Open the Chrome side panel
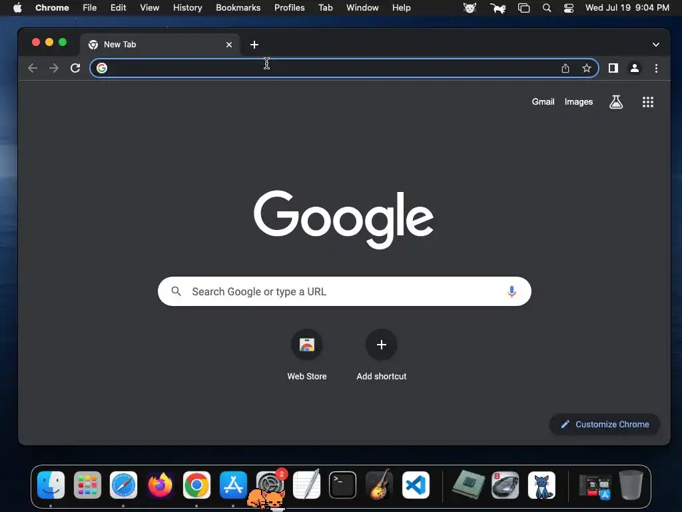Screen dimensions: 682x512 point(613,68)
